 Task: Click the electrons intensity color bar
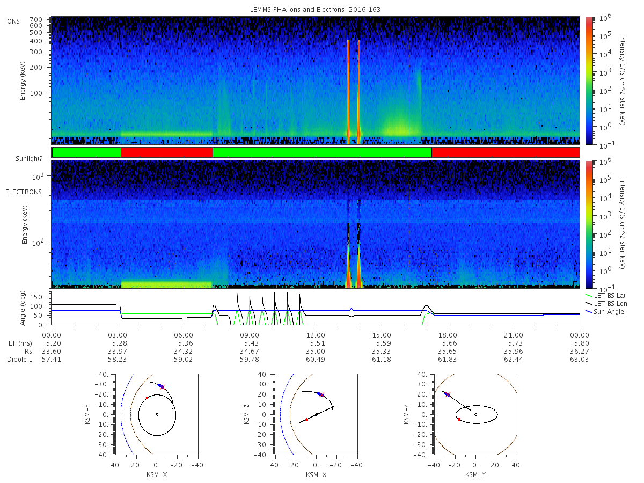point(589,224)
